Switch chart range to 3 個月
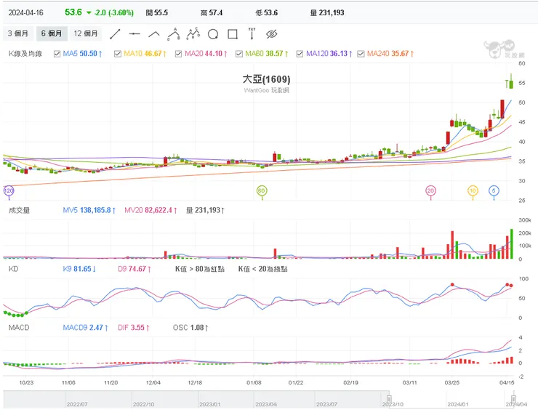 point(18,33)
